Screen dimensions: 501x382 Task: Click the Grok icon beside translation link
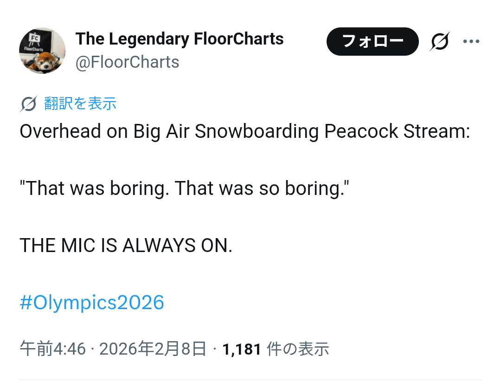pos(28,104)
